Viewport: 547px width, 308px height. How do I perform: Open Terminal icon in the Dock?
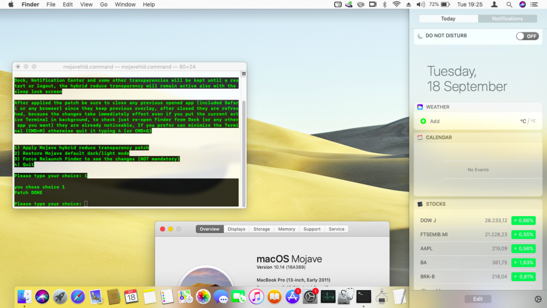pos(364,297)
